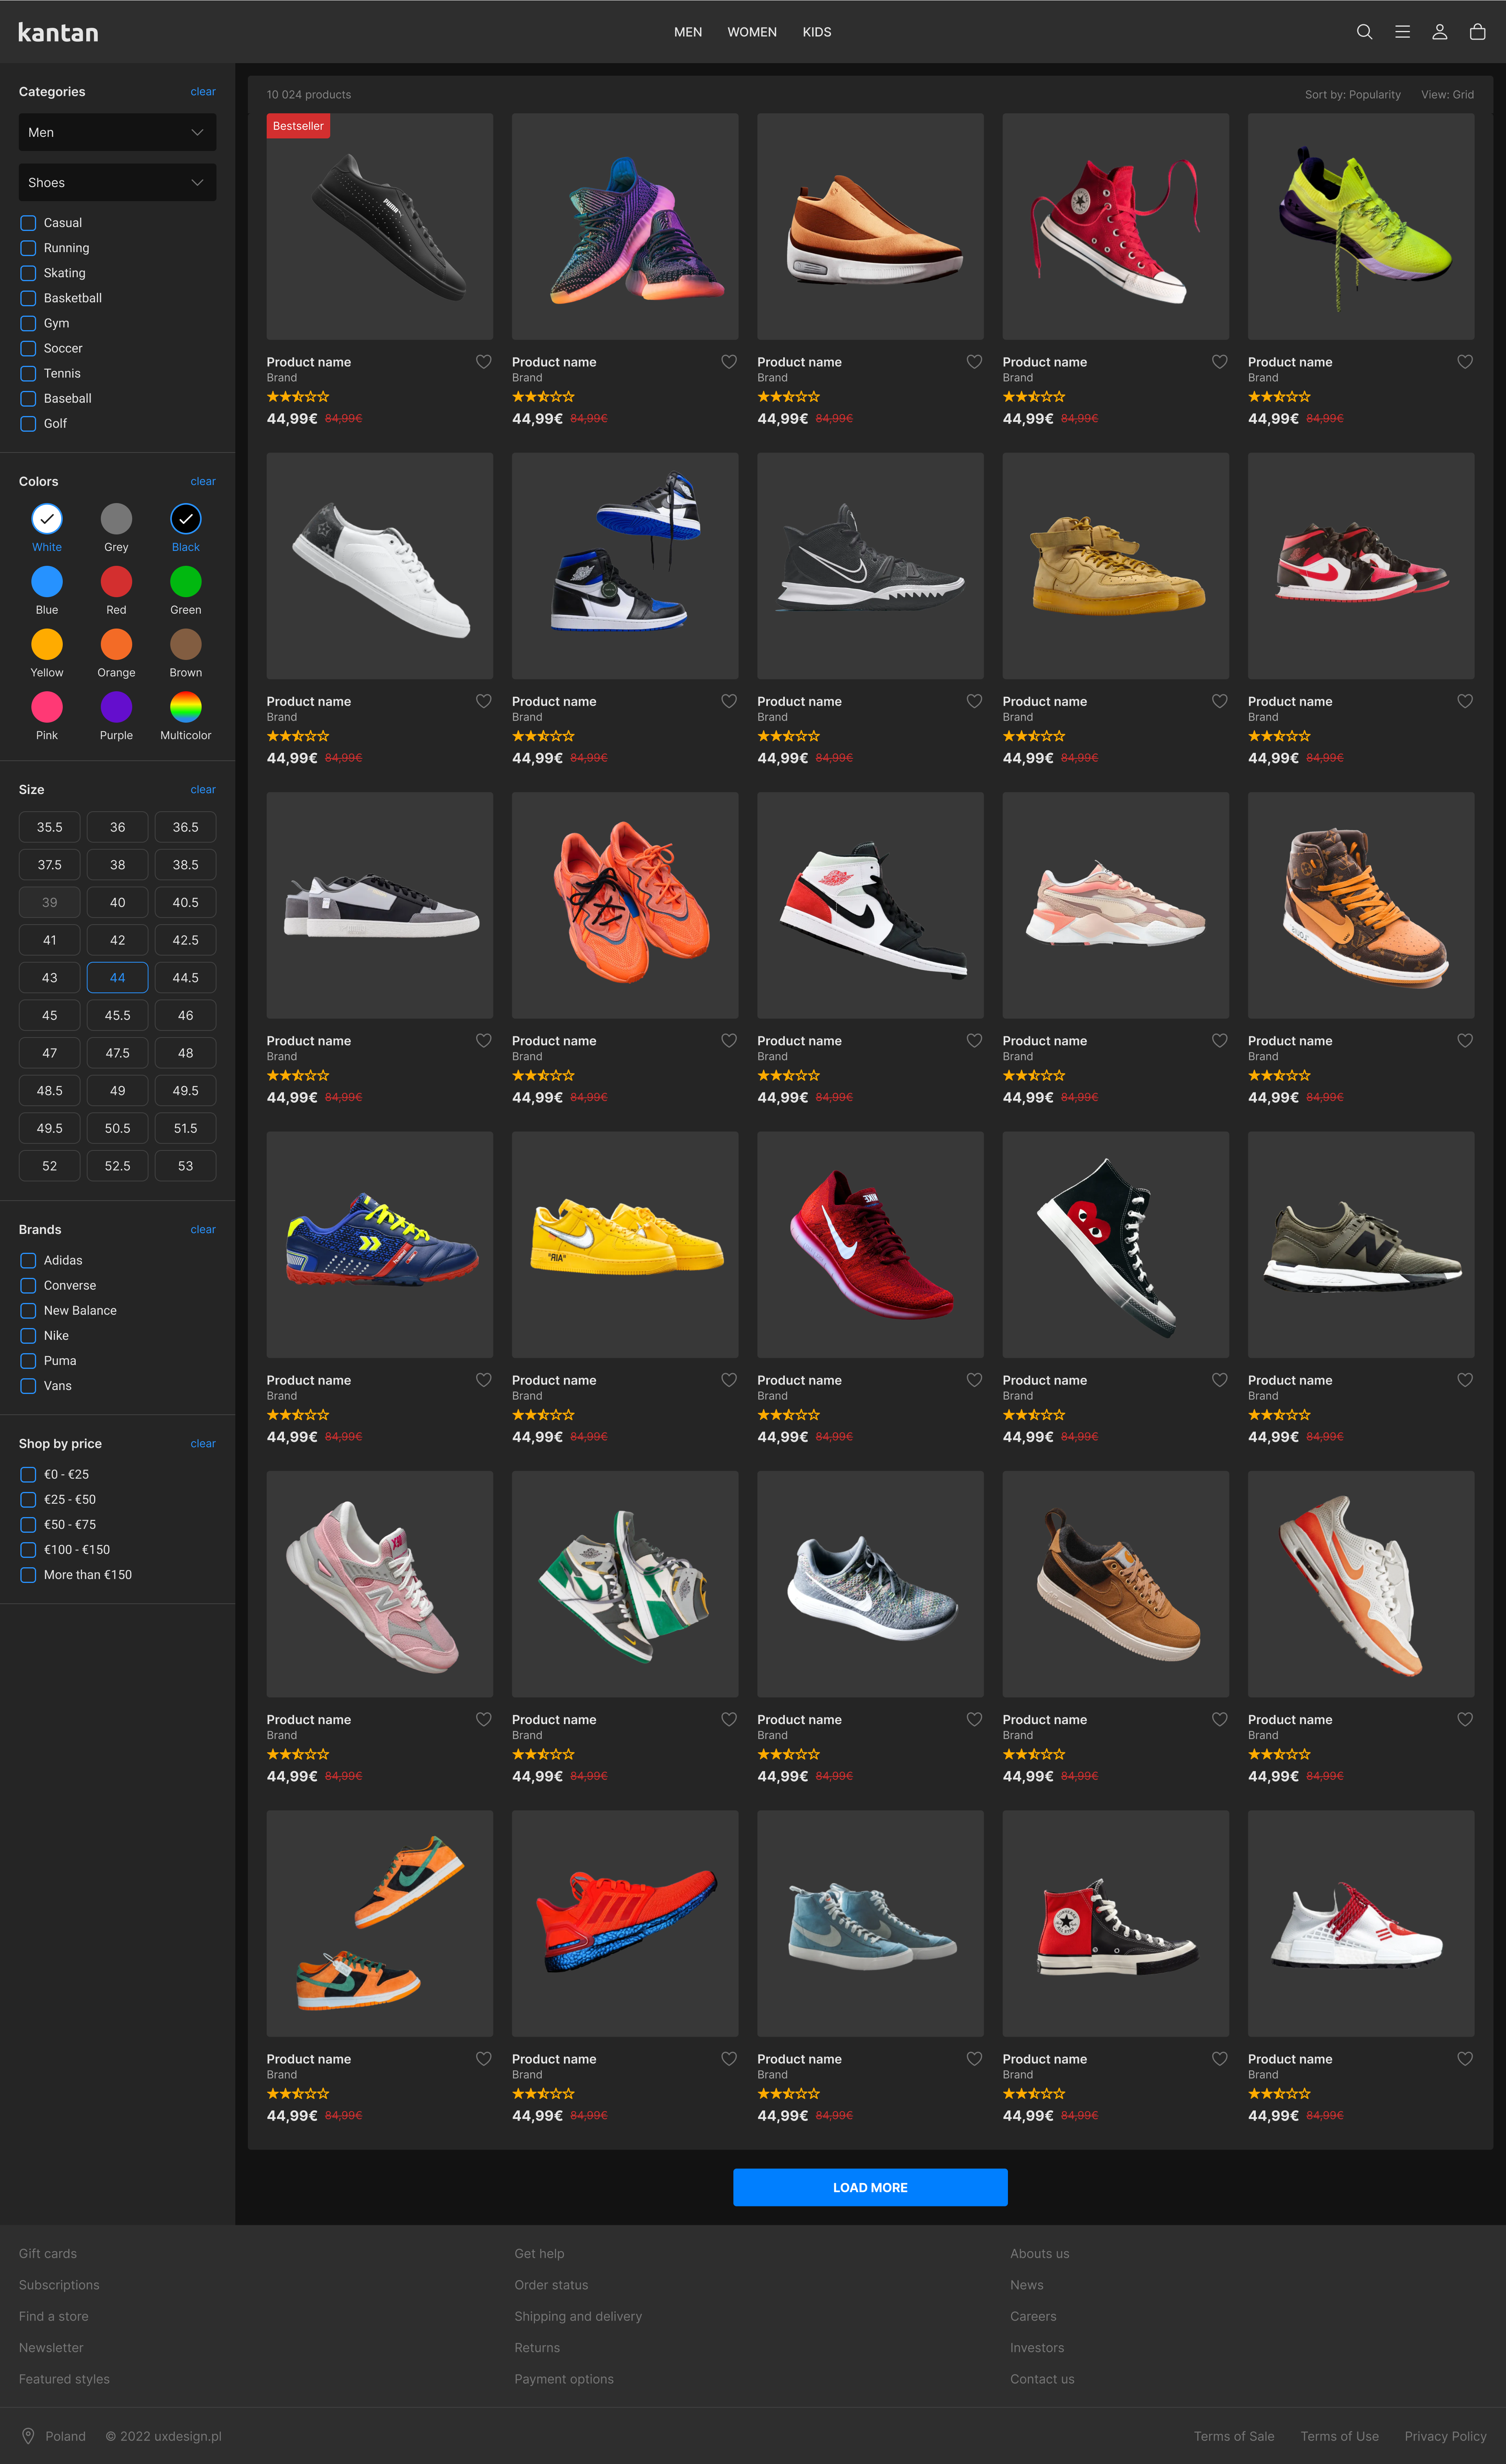Image resolution: width=1506 pixels, height=2464 pixels.
Task: Check the Running category checkbox
Action: [28, 248]
